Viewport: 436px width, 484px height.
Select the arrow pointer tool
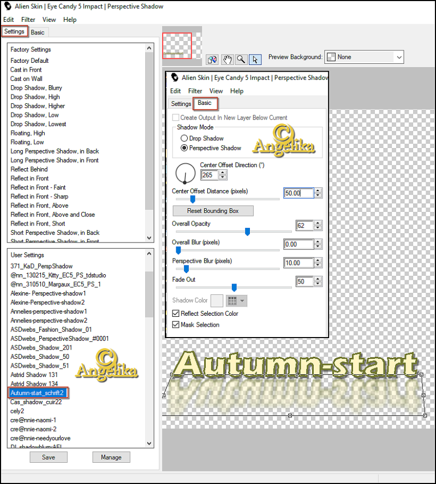coord(255,59)
